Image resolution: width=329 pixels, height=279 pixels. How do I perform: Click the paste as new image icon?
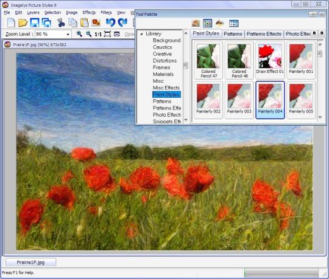click(96, 22)
